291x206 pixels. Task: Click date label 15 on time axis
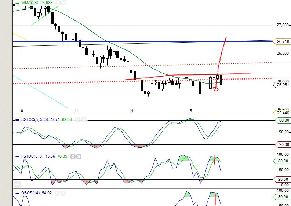click(190, 111)
